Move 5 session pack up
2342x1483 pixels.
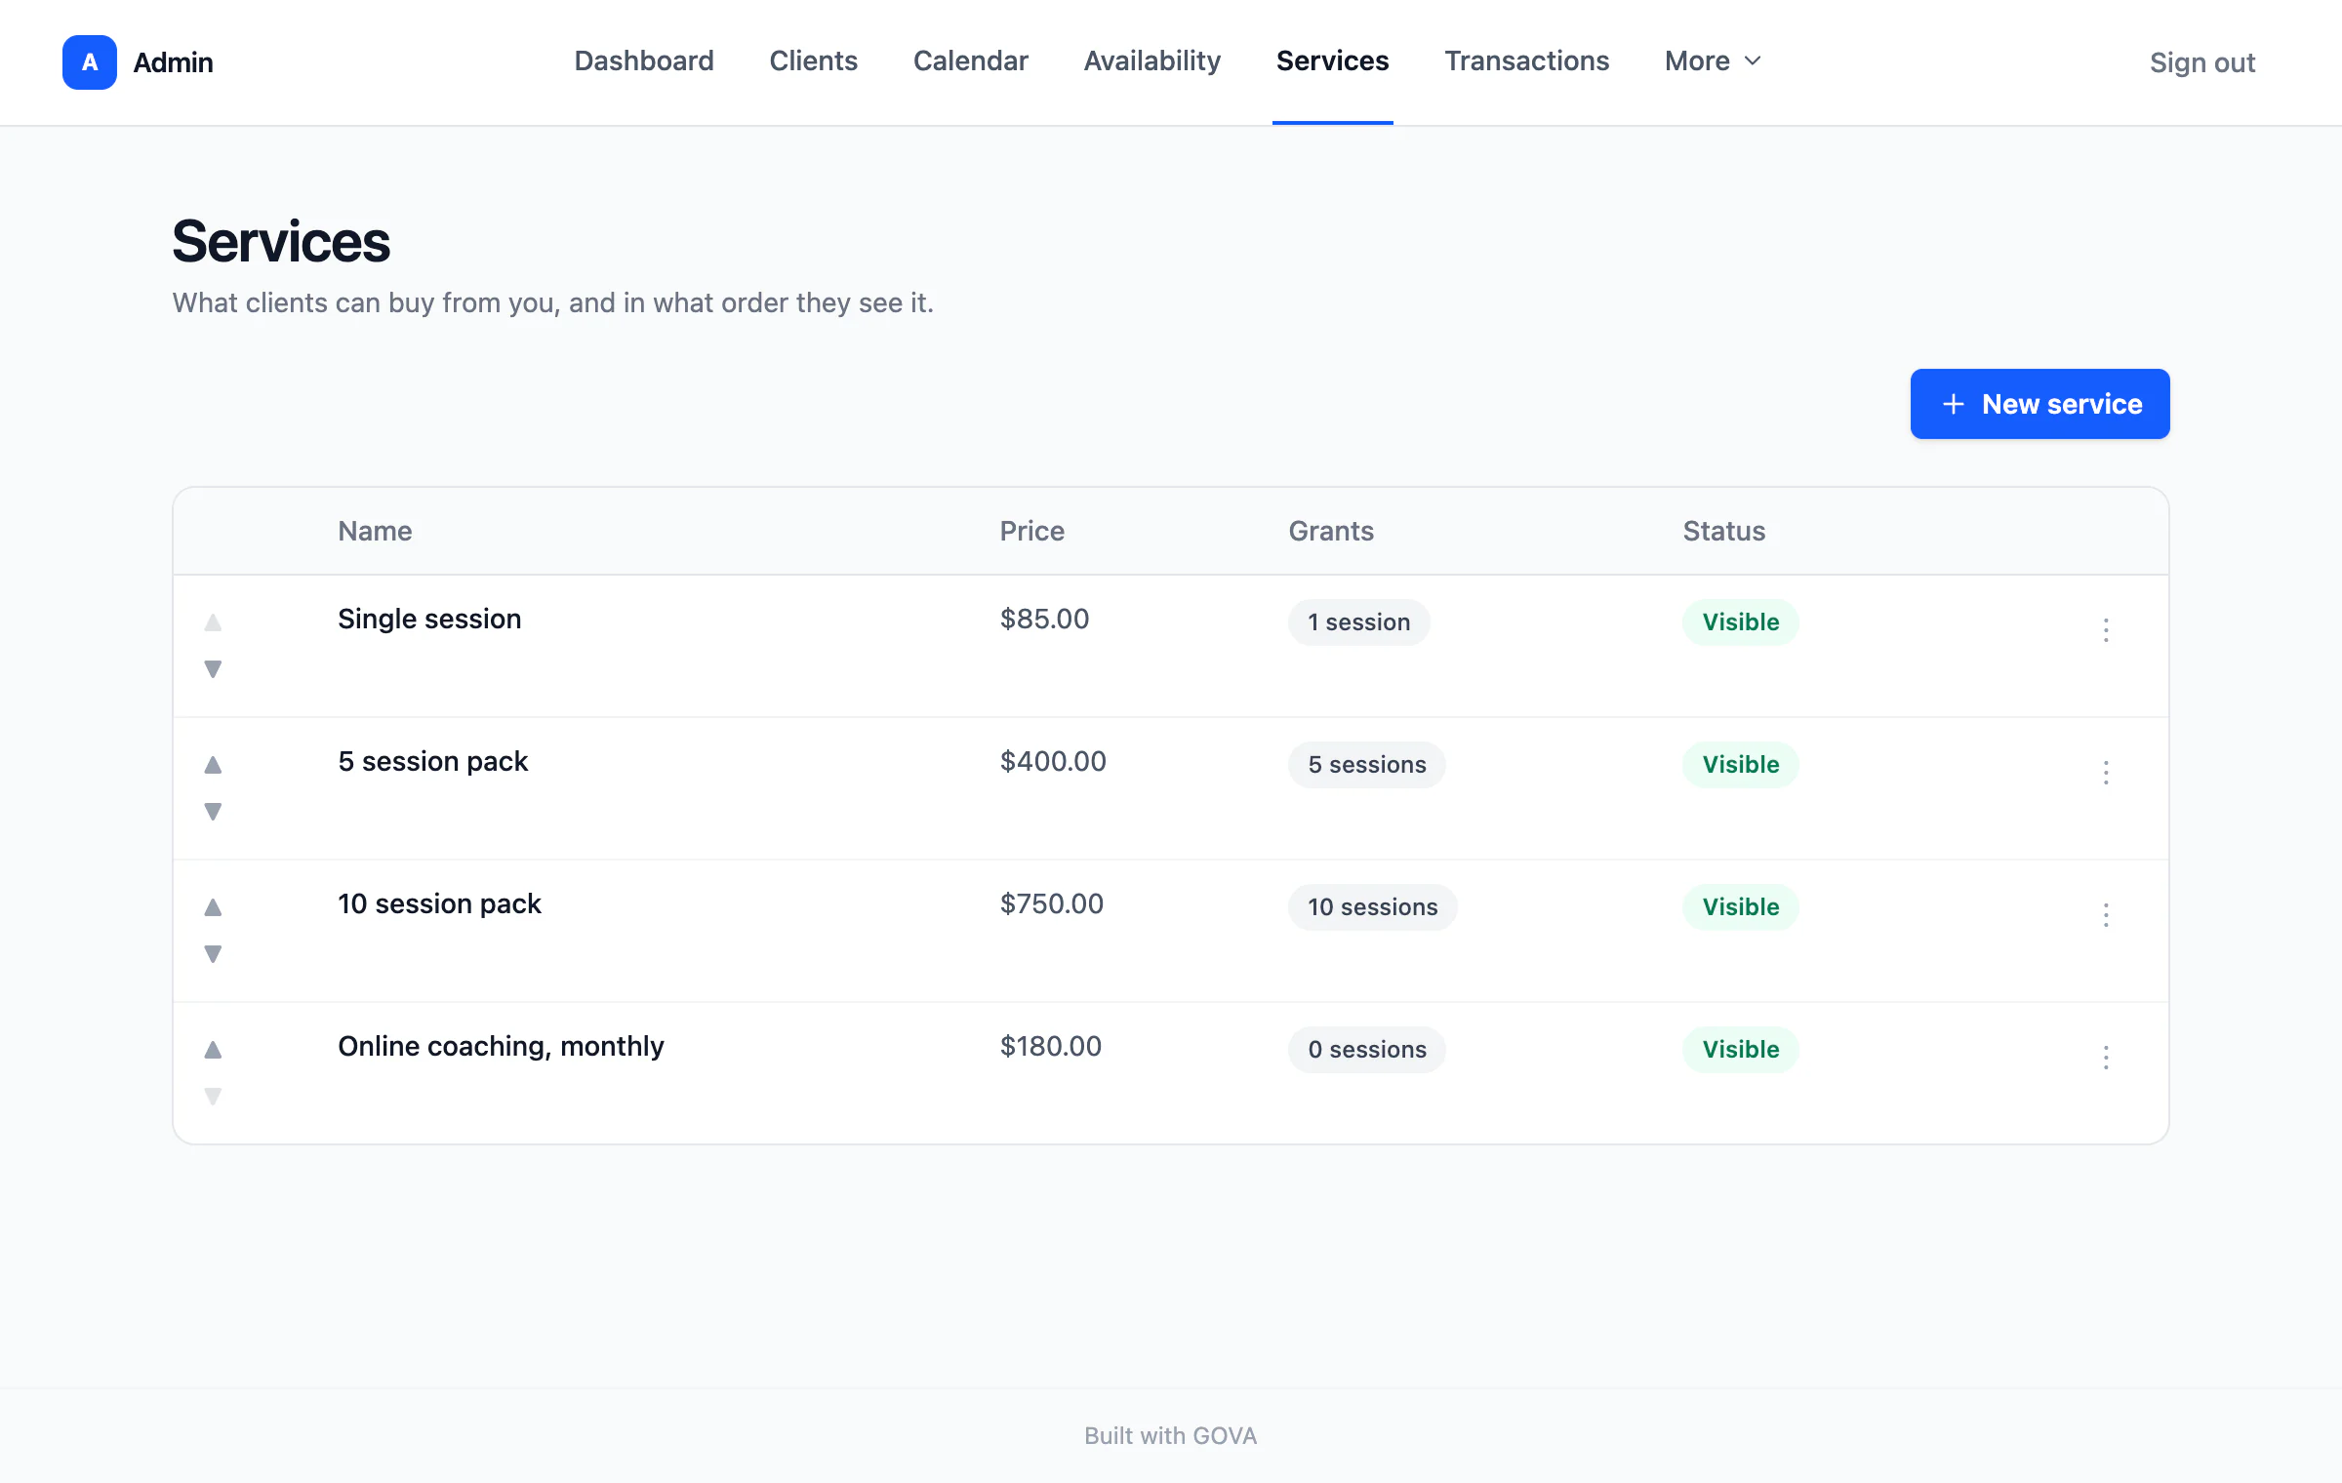pyautogui.click(x=213, y=765)
